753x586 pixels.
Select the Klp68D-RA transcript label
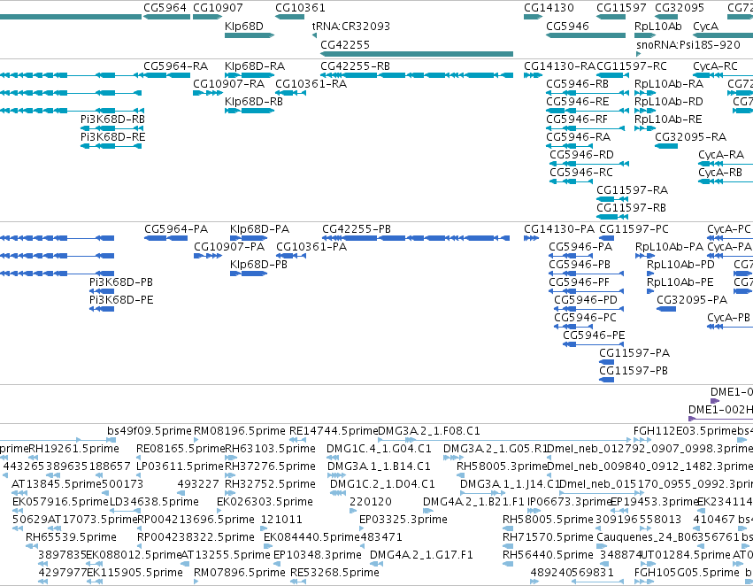tap(255, 66)
